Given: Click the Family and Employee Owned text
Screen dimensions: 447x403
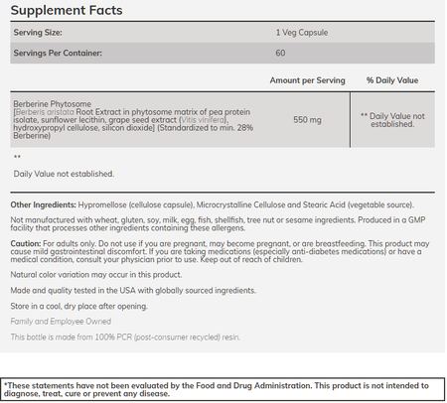Looking at the screenshot, I should (x=61, y=322).
